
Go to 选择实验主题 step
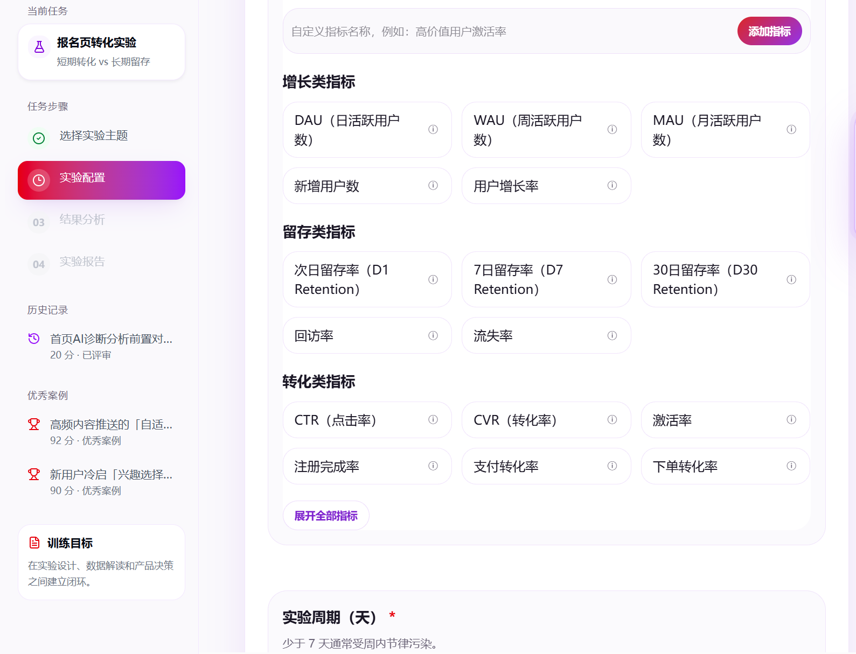coord(101,138)
